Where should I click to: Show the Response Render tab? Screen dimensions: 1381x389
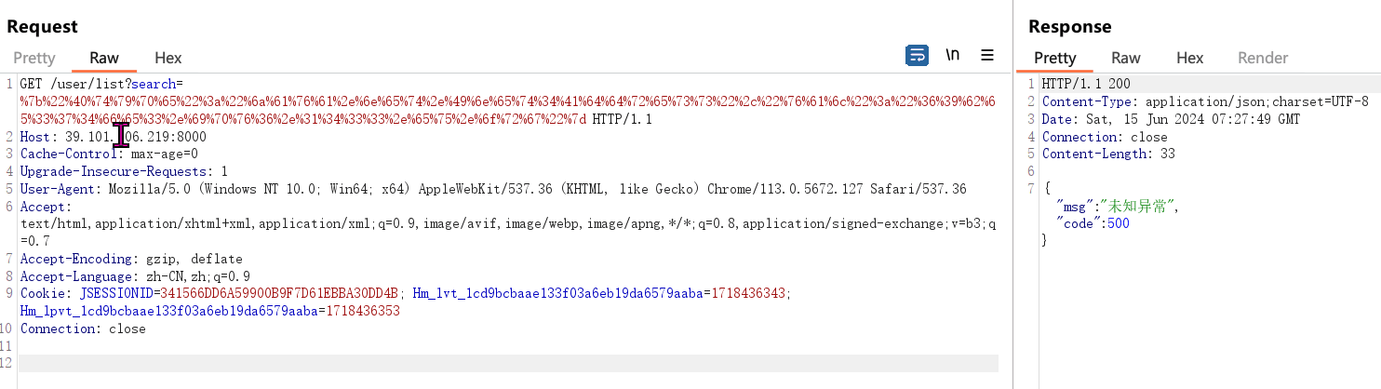1263,58
